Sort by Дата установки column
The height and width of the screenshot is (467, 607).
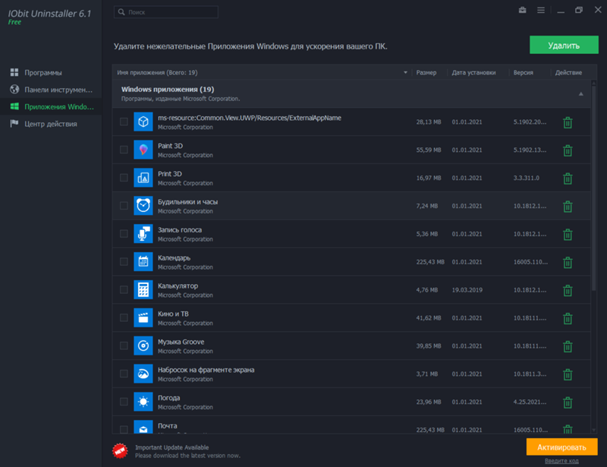[x=473, y=72]
